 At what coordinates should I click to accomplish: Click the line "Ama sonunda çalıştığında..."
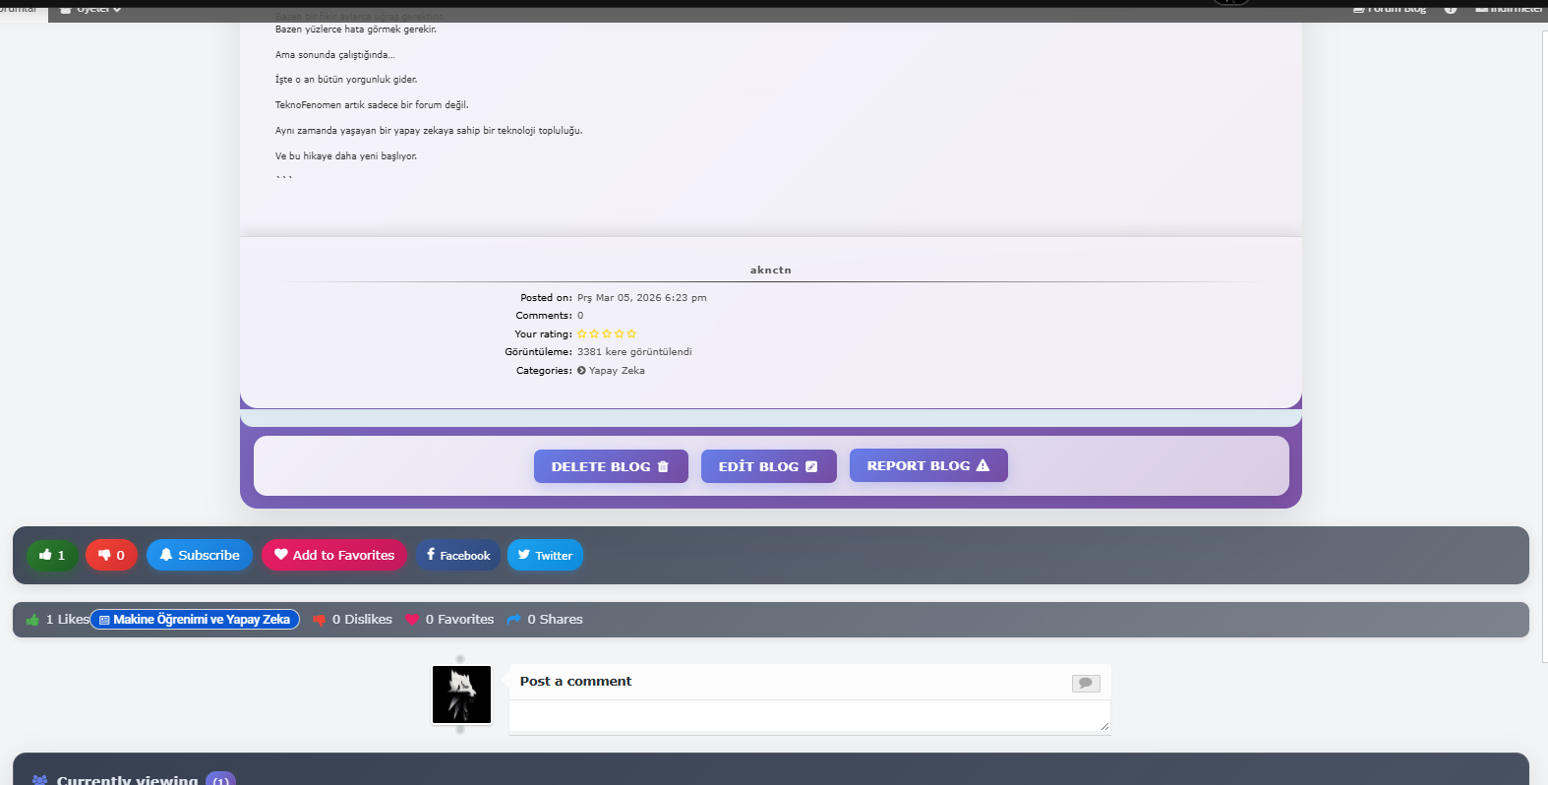point(334,55)
